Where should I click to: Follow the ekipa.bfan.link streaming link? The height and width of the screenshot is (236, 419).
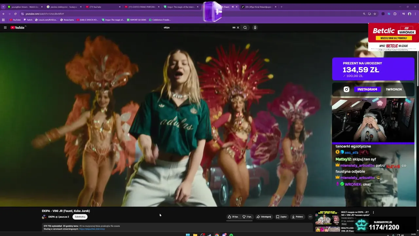(92, 229)
